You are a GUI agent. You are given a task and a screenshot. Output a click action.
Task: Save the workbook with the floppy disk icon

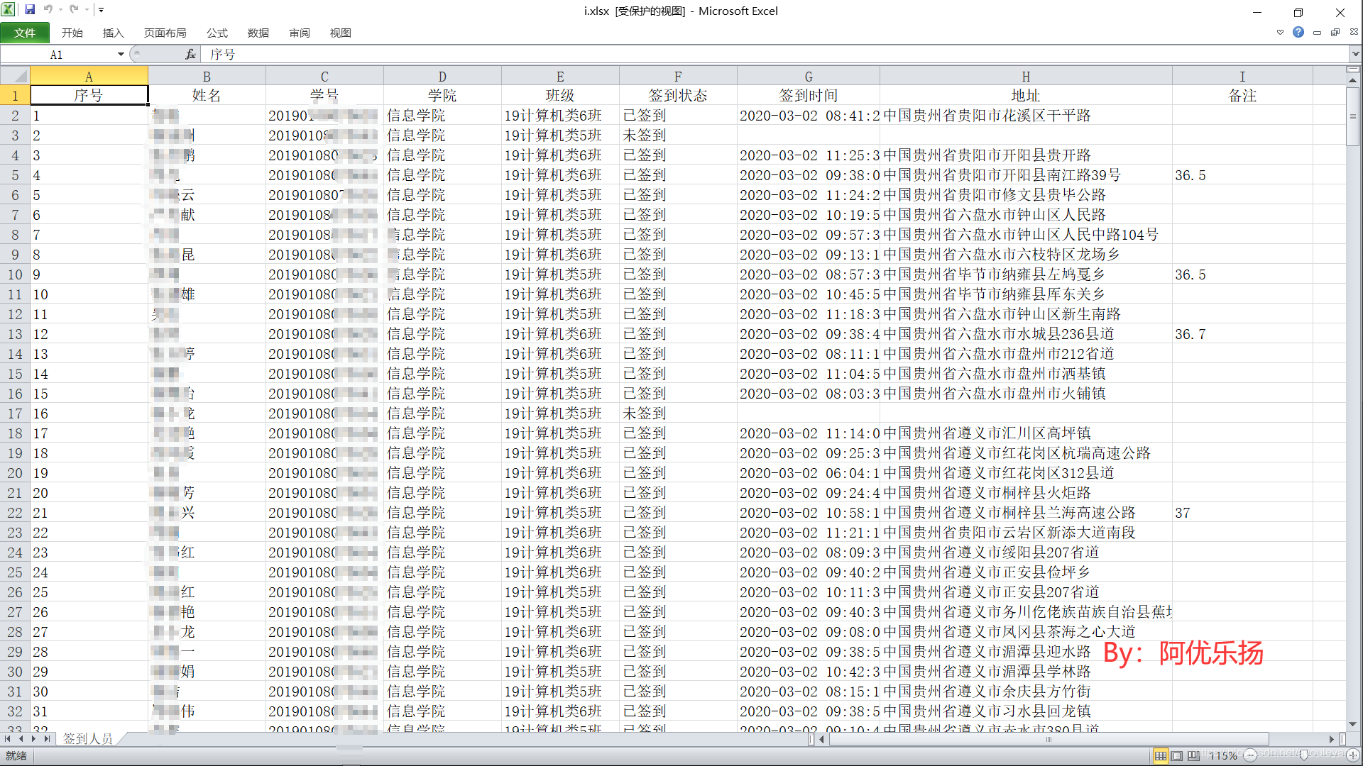[30, 10]
